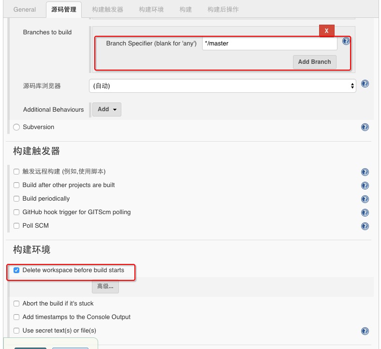Check Abort the build if it's stuck
Image resolution: width=381 pixels, height=349 pixels.
pyautogui.click(x=16, y=304)
